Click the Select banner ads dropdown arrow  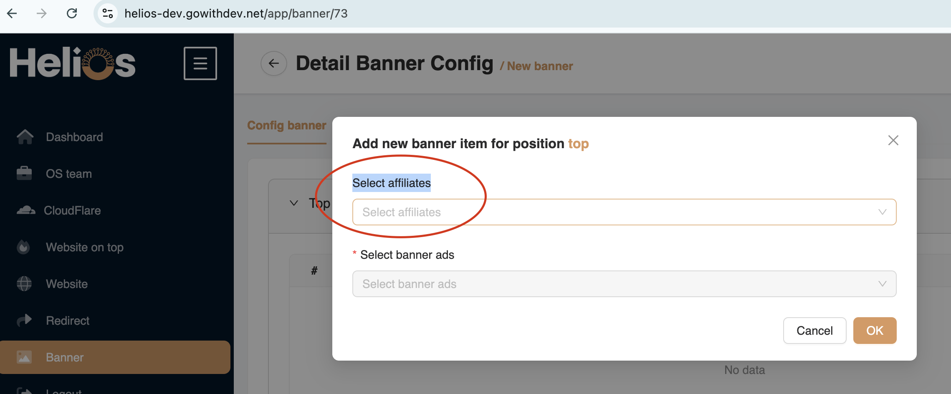tap(882, 284)
